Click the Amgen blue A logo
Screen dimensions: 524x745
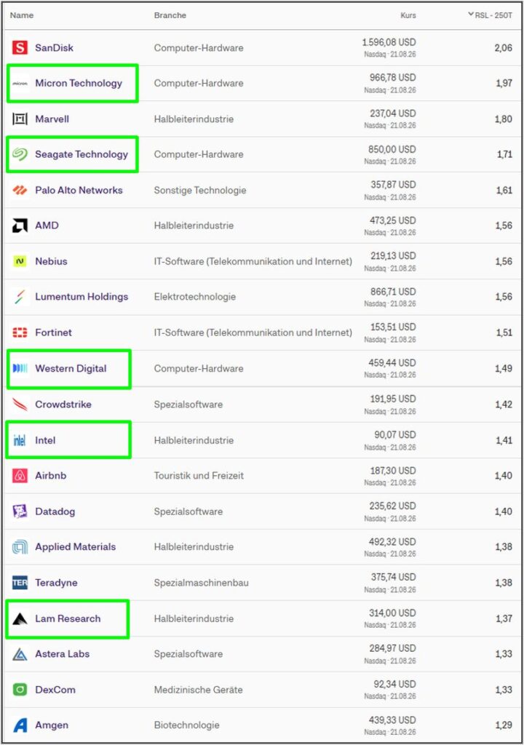[20, 725]
